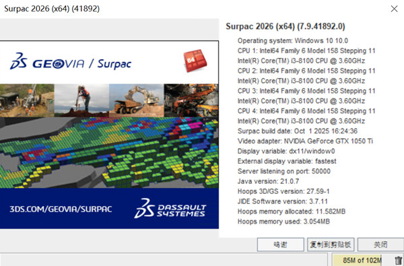Click the garbage collection trash icon
This screenshot has height=266, width=404.
click(x=399, y=261)
